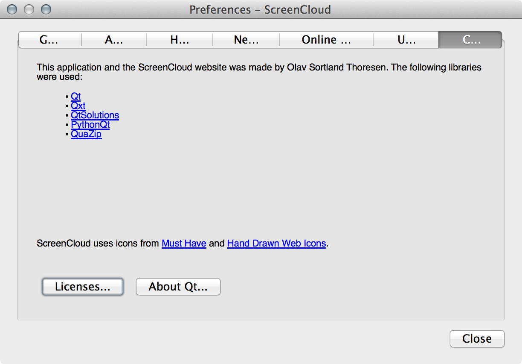Viewport: 522px width, 364px height.
Task: Go to the "Ne…" tab
Action: pos(246,40)
